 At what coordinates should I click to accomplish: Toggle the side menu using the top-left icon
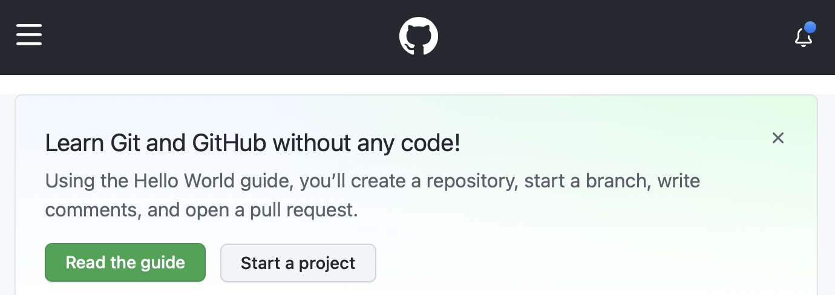(29, 35)
